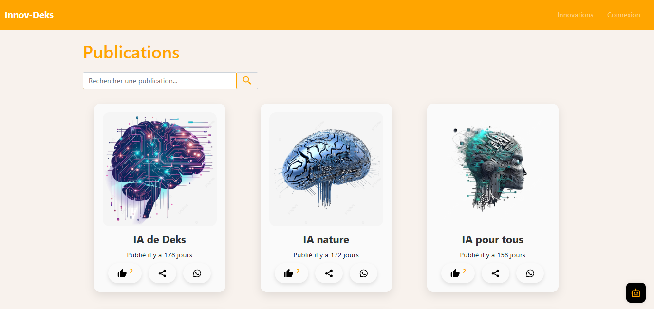This screenshot has height=309, width=654.
Task: Share the IA de Deks publication
Action: click(x=162, y=273)
